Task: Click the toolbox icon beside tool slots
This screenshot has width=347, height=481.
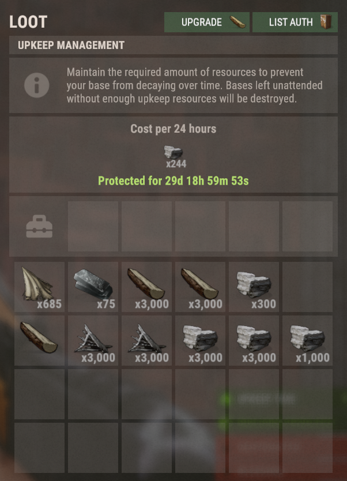Action: (39, 227)
